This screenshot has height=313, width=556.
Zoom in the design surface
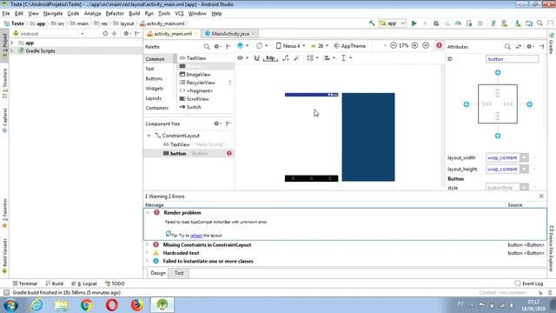point(414,45)
